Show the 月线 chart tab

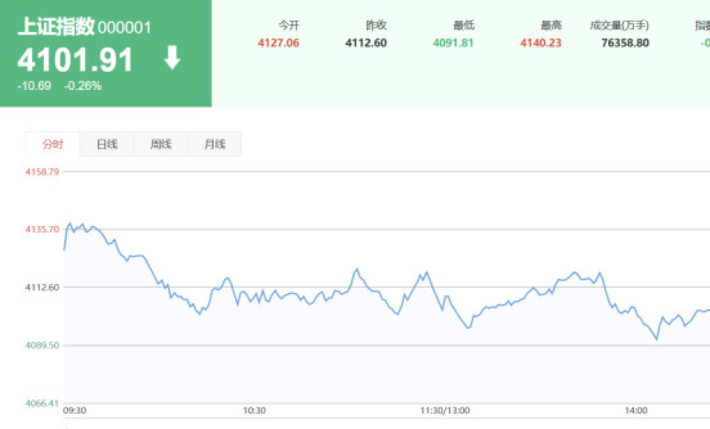(214, 144)
